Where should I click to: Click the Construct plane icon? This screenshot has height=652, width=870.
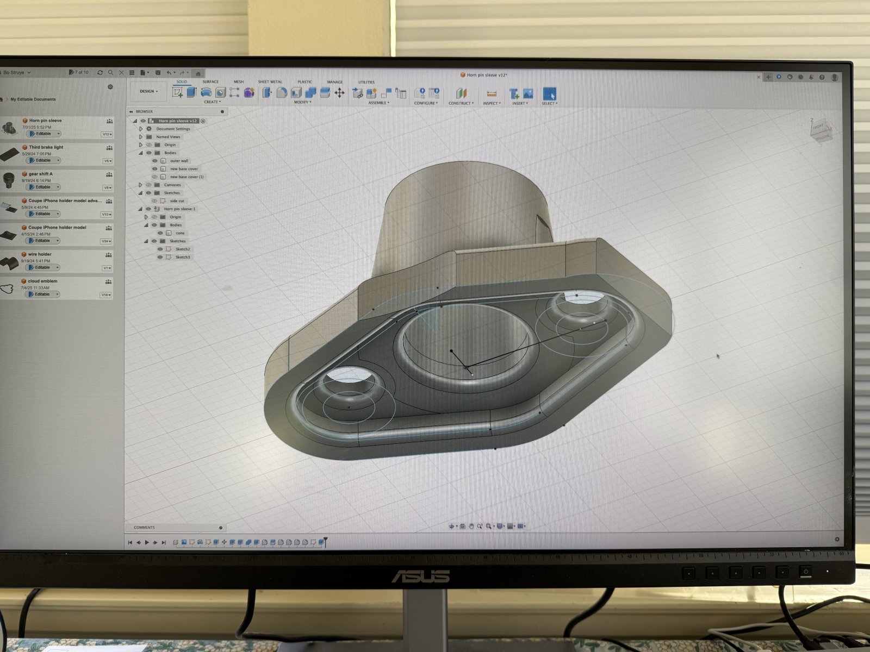461,93
